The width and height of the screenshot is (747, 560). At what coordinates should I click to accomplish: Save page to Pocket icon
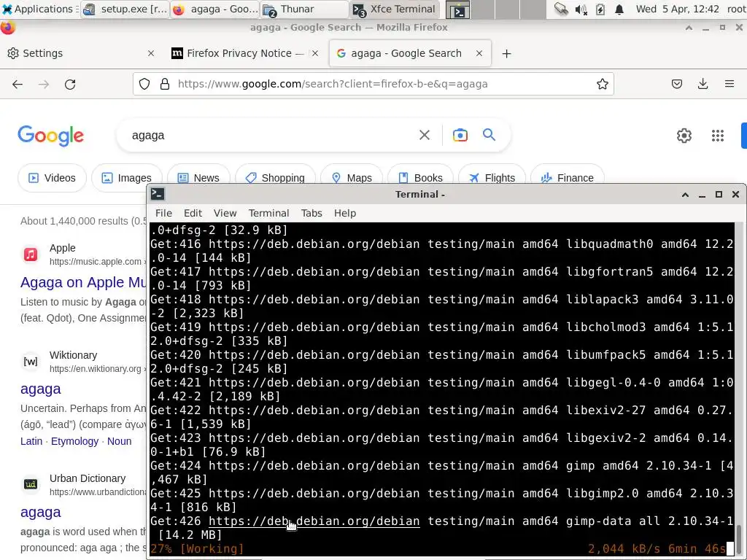676,85
